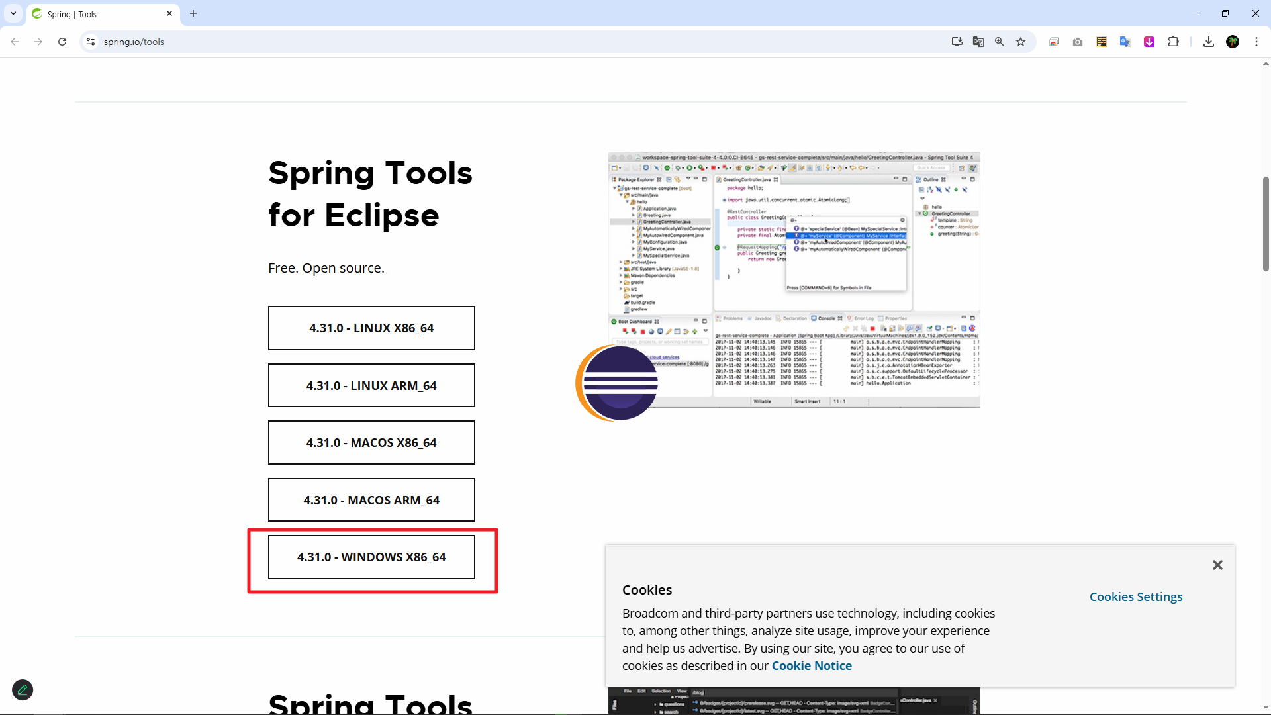Click the 'Free. Open source.' text
Image resolution: width=1271 pixels, height=715 pixels.
click(x=326, y=268)
